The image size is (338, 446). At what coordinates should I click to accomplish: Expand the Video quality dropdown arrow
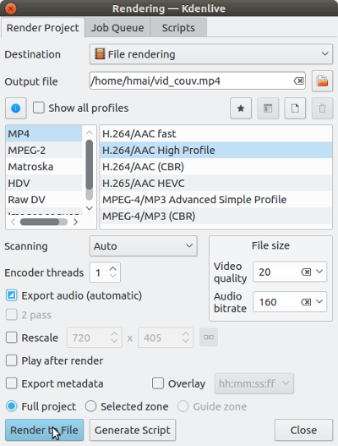tap(319, 272)
